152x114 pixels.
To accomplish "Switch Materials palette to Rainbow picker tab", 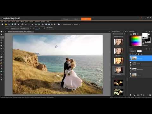I will [x=134, y=34].
